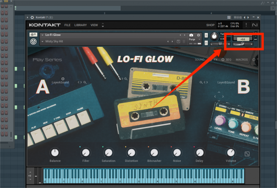Viewport: 277px width, 188px height.
Task: Expand the Misty Sky Hit snapshot dropdown
Action: [42, 42]
